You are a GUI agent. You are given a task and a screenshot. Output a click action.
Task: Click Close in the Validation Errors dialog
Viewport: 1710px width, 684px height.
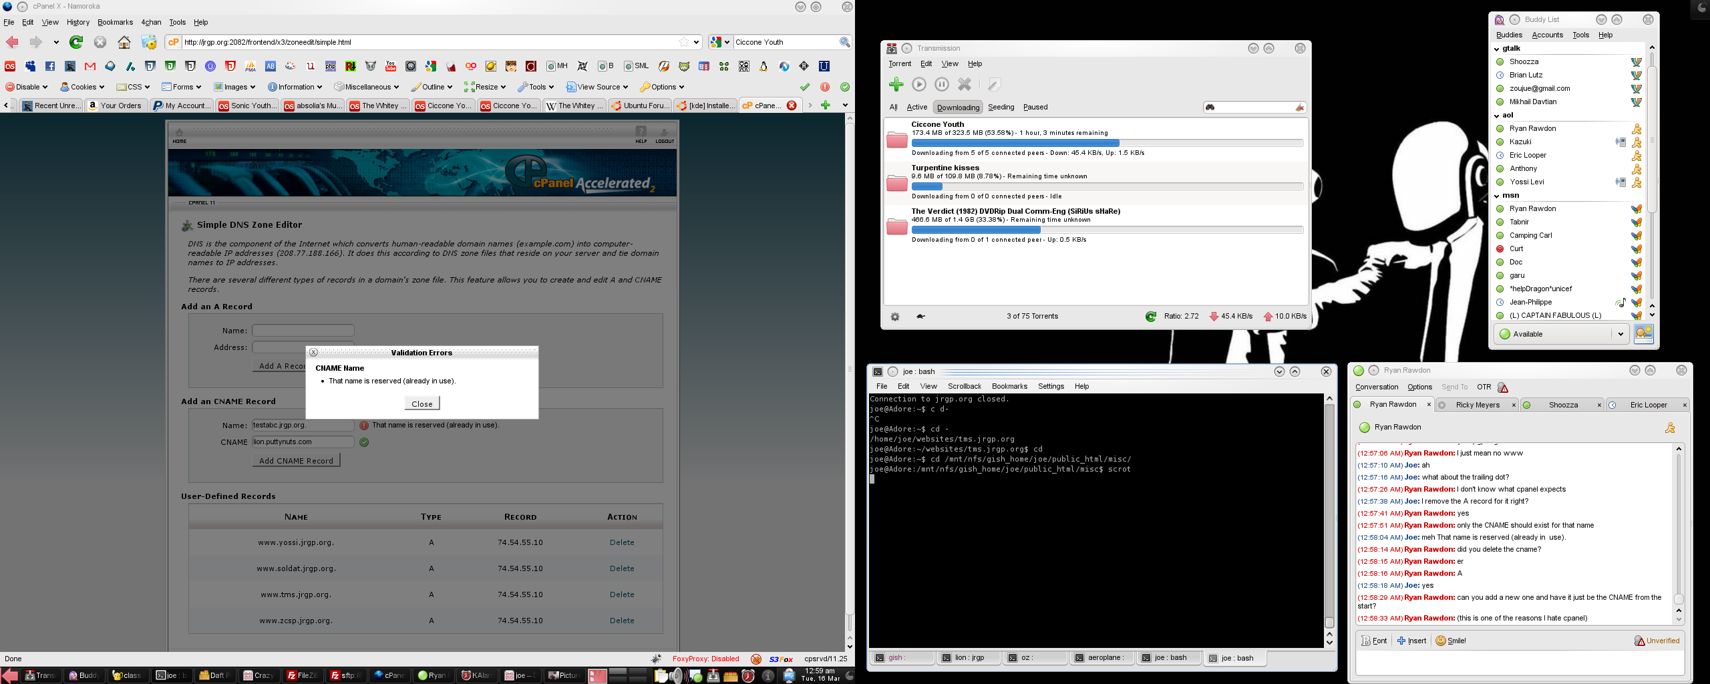coord(421,403)
